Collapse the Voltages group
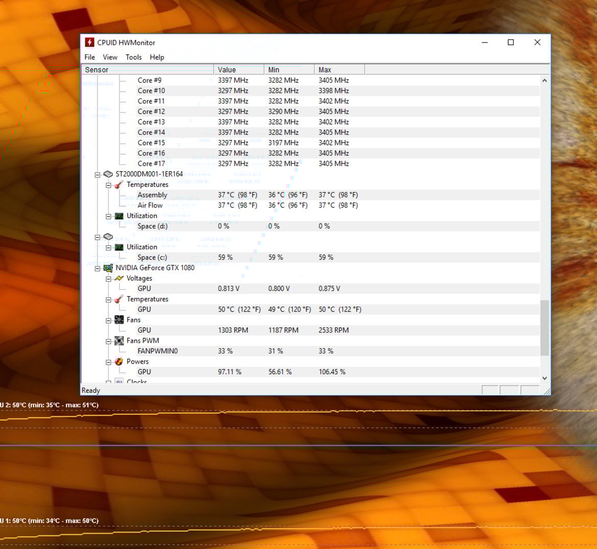The width and height of the screenshot is (597, 549). tap(108, 279)
